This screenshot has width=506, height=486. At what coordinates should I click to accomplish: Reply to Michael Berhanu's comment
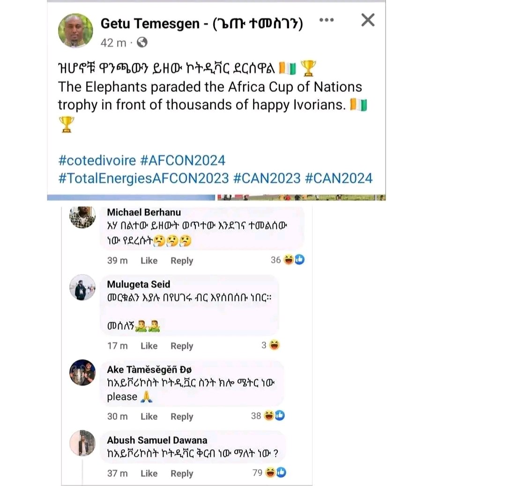[x=182, y=261]
